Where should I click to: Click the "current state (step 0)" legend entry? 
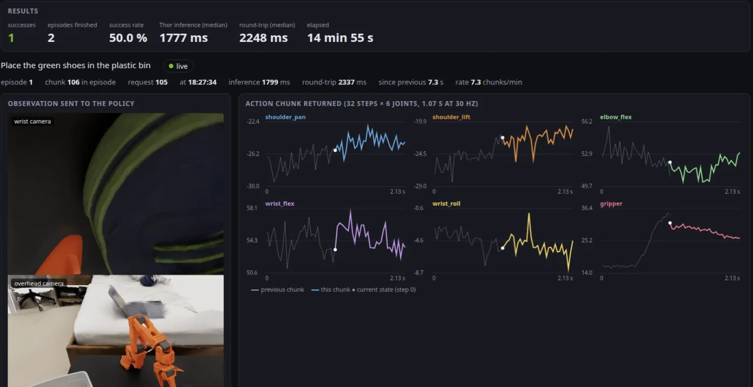(383, 290)
